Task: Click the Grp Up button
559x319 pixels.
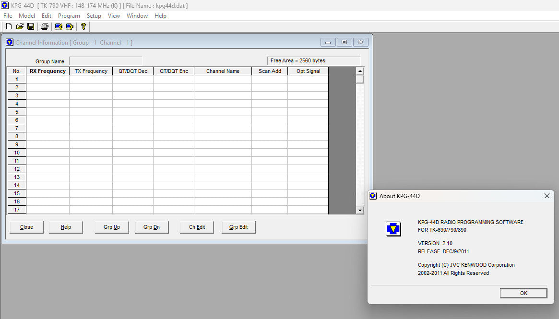Action: tap(112, 227)
